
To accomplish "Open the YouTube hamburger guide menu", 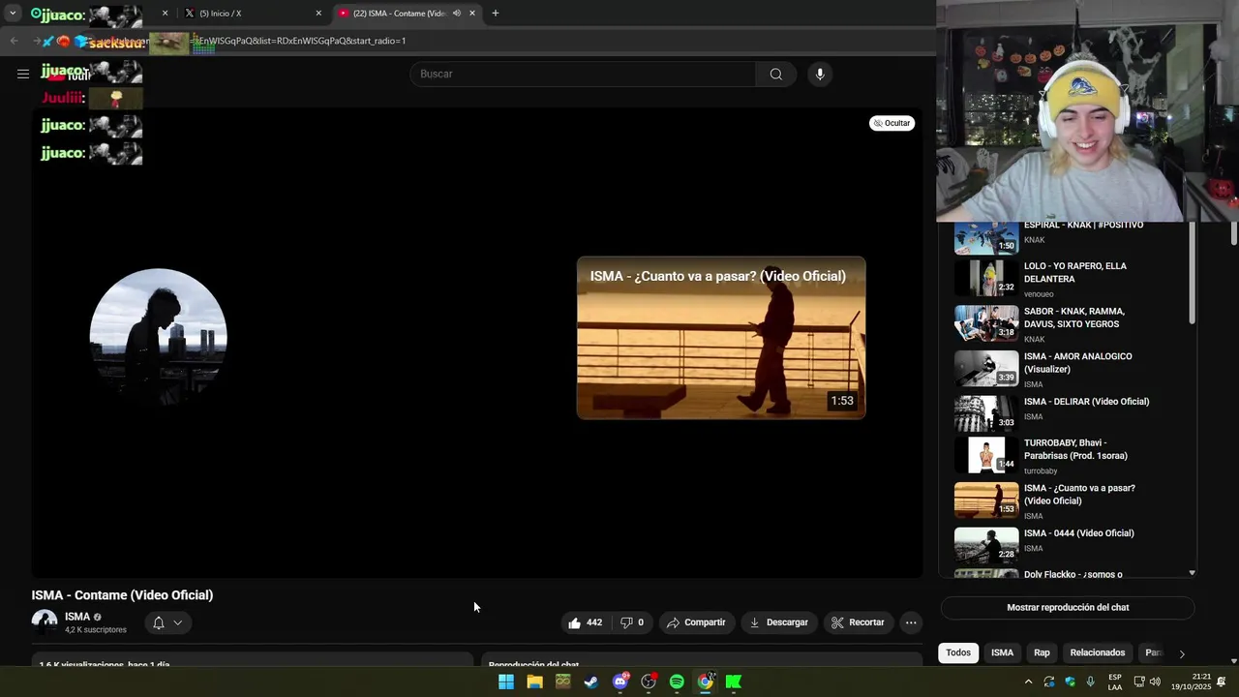I will [23, 74].
